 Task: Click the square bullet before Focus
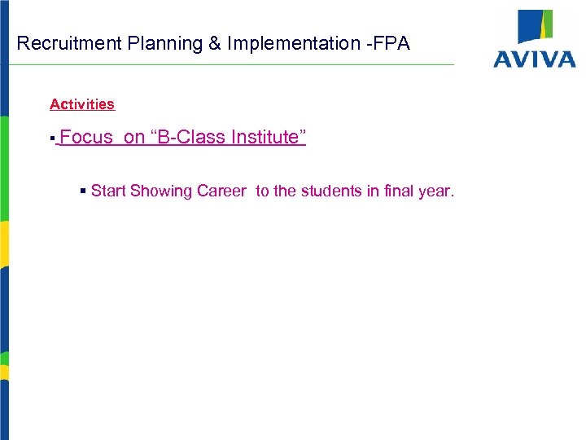coord(52,139)
